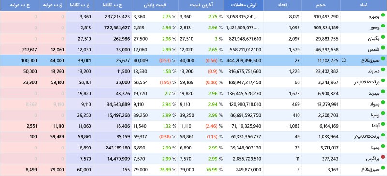Click supply price 59,489
Screen dimensions: 387x176
[57, 137]
